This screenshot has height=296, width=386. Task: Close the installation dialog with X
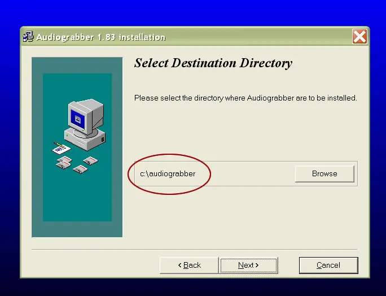[359, 37]
